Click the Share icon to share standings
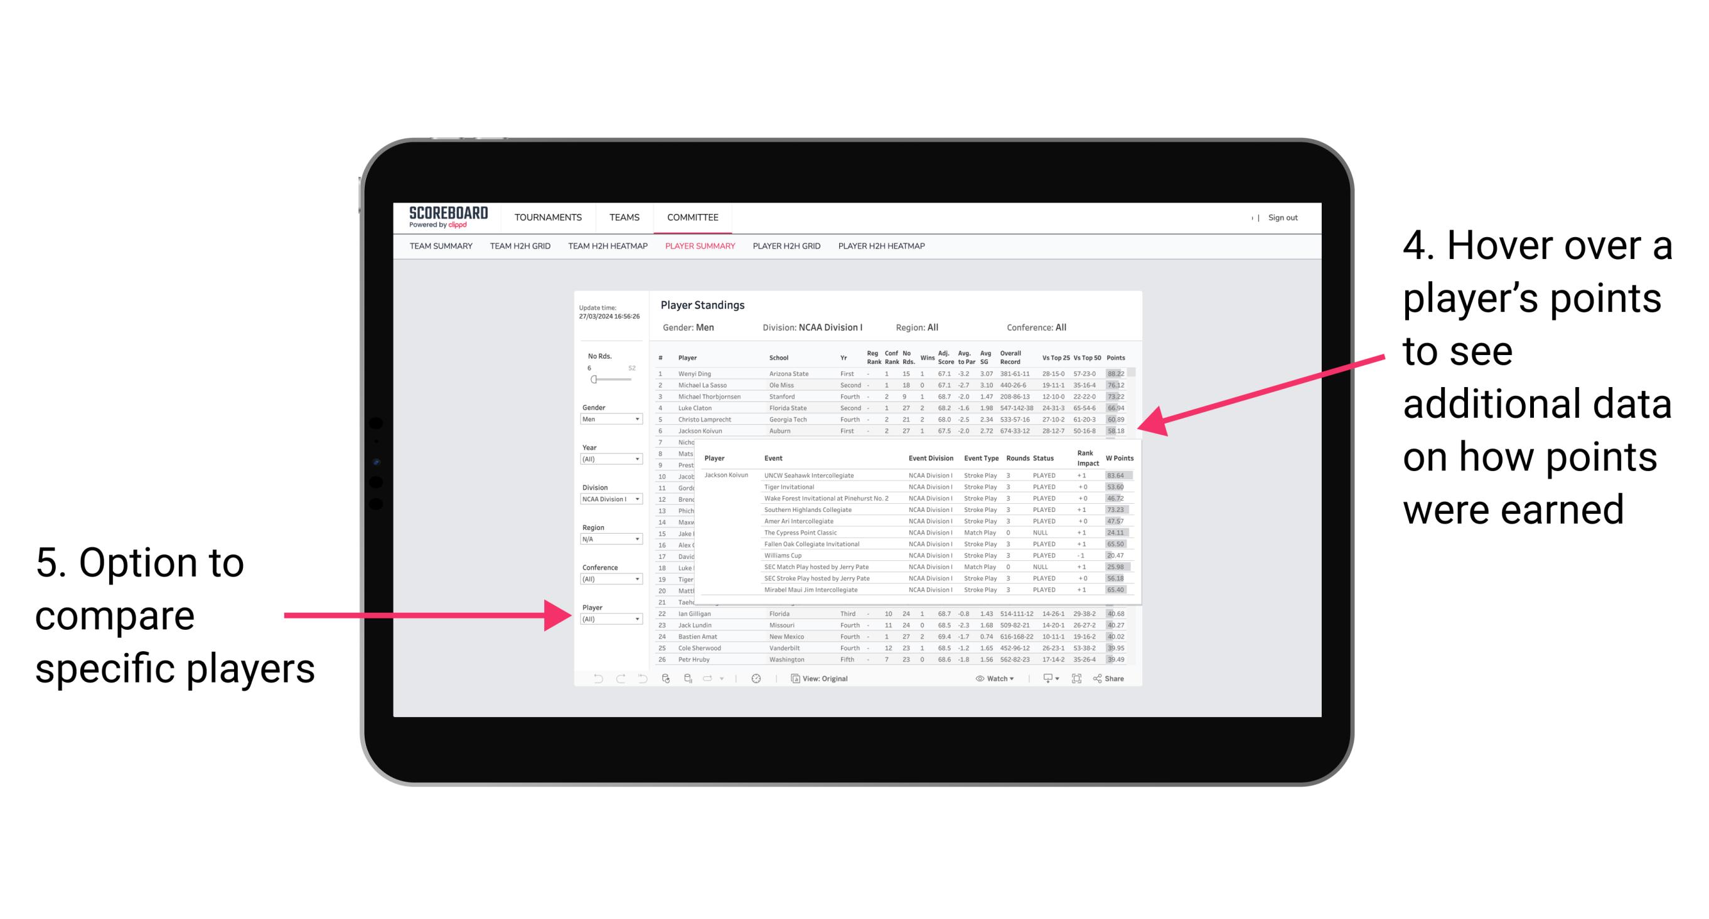 tap(1113, 679)
